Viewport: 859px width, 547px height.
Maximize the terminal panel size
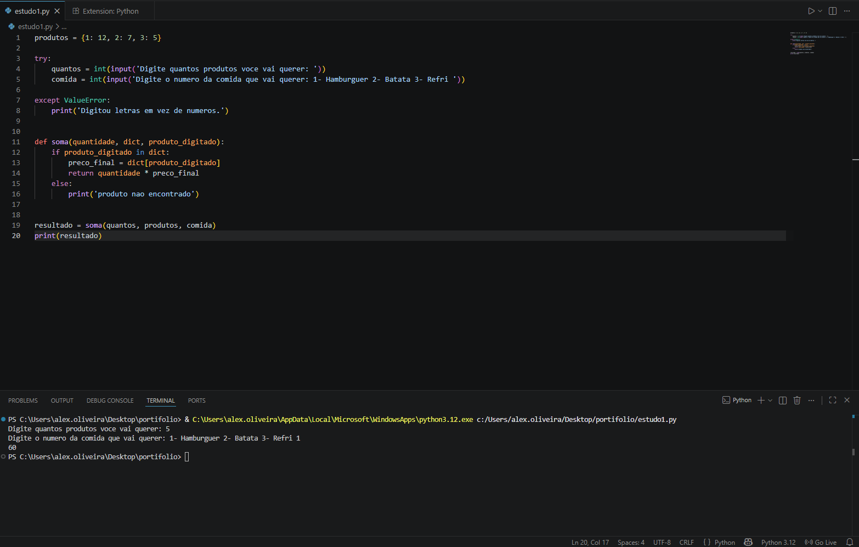coord(833,401)
